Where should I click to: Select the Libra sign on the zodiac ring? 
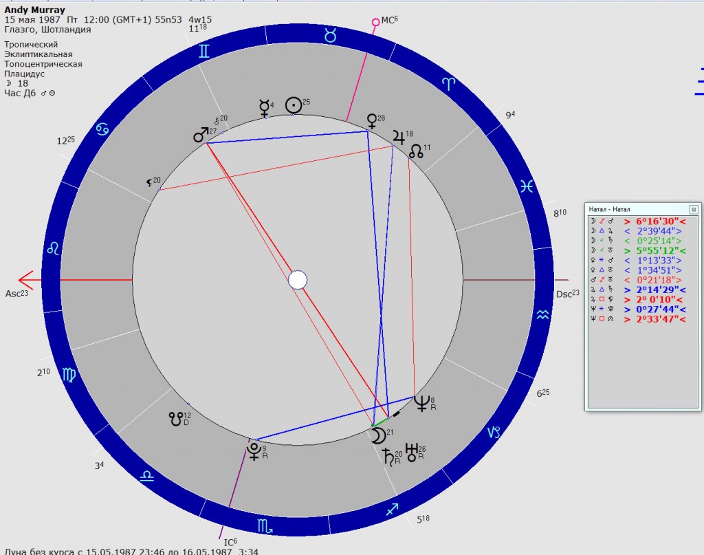(147, 475)
